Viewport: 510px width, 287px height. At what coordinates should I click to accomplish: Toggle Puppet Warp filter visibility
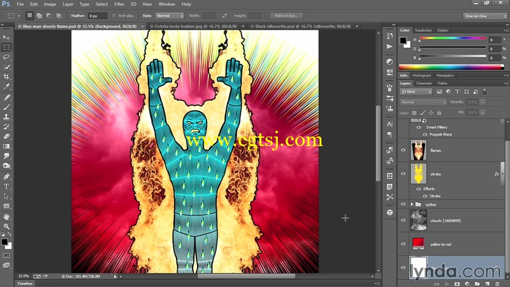click(x=425, y=135)
